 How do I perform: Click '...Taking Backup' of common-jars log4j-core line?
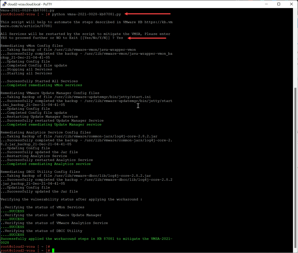pos(79,136)
